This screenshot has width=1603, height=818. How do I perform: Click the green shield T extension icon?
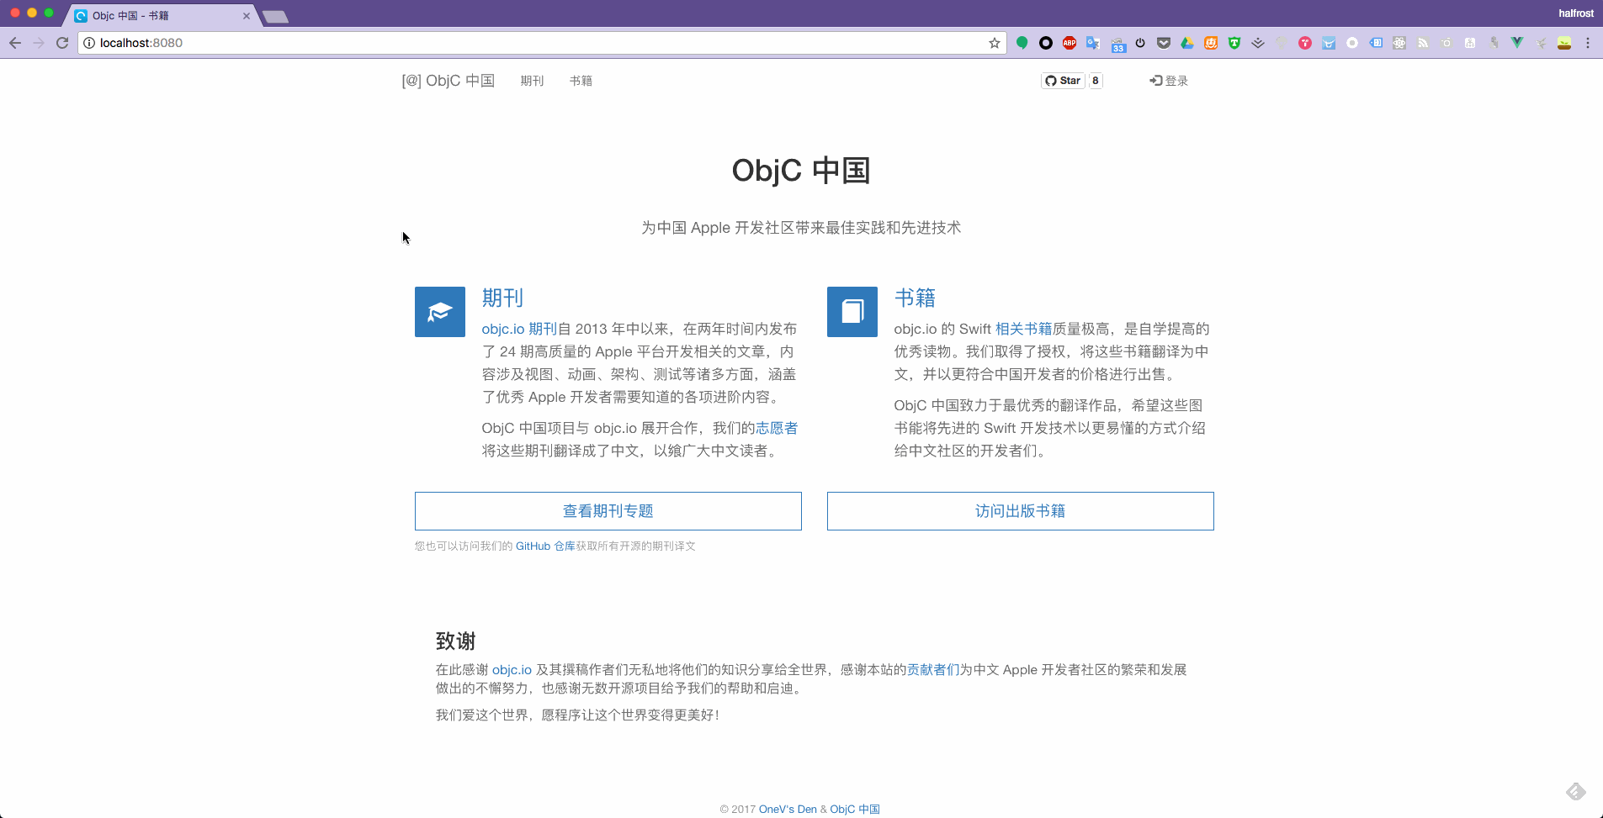(x=1234, y=43)
